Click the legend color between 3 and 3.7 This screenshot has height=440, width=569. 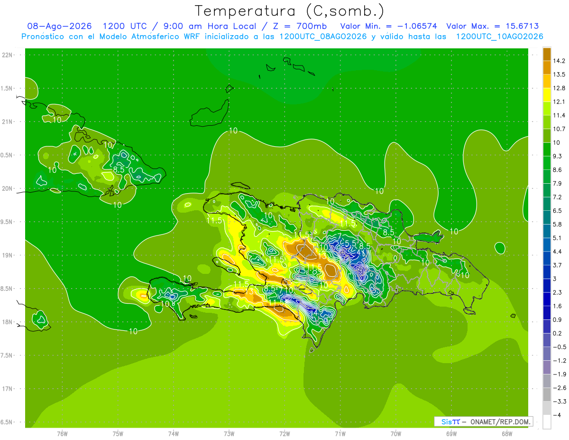[x=547, y=272]
